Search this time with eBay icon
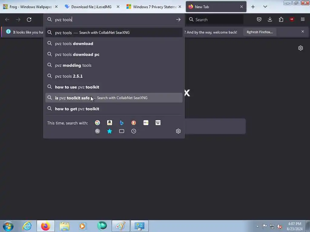The width and height of the screenshot is (310, 232). click(x=146, y=123)
